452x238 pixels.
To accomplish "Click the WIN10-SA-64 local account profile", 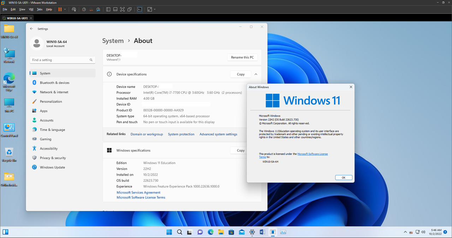I will point(48,43).
